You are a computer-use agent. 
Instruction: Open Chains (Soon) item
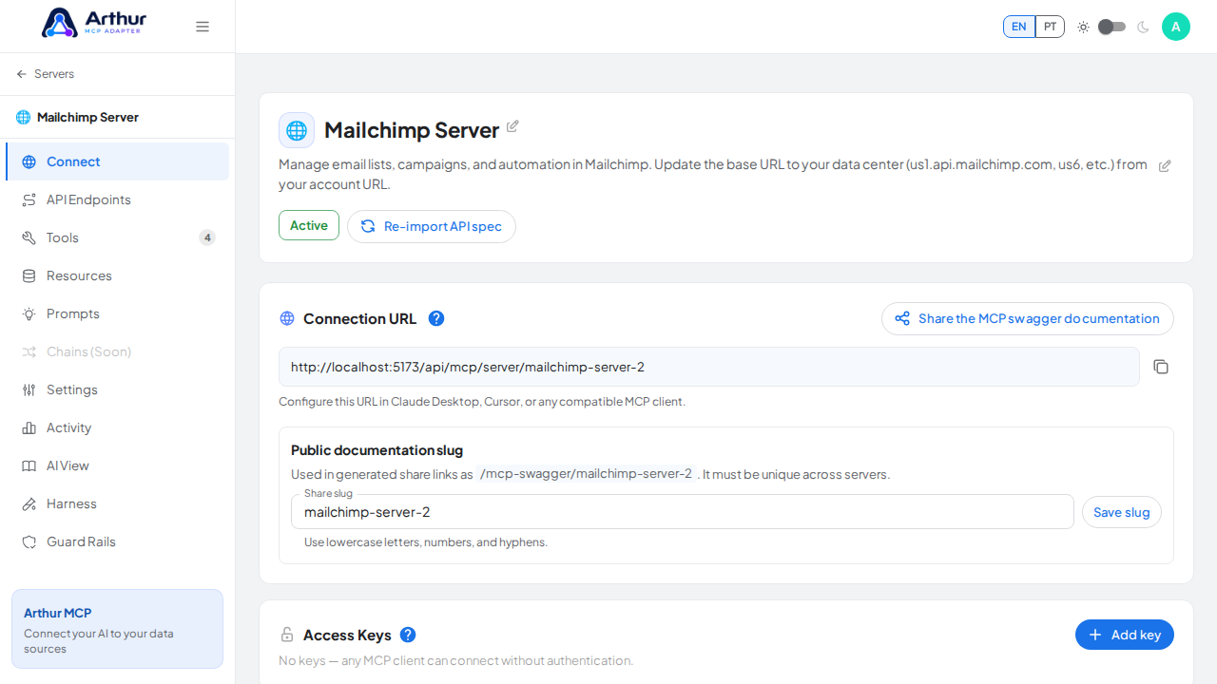click(118, 351)
